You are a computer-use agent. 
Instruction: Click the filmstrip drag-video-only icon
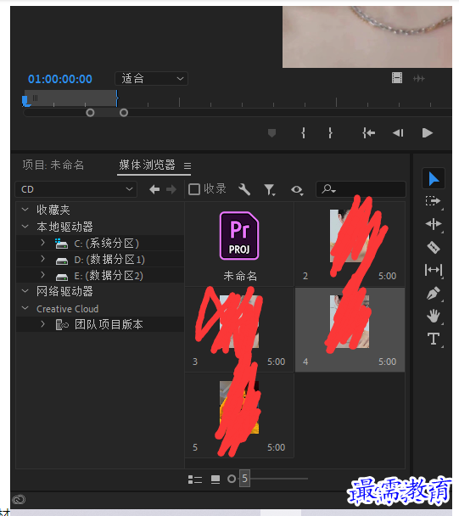point(397,78)
